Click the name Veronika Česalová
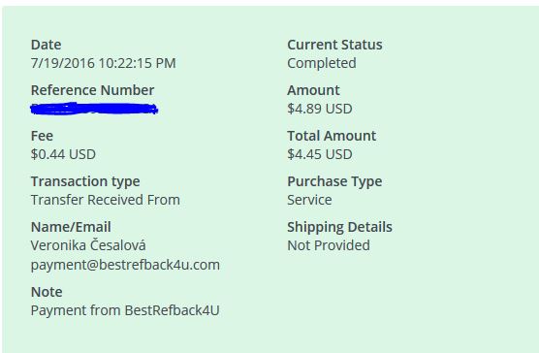539x353 pixels. (88, 245)
